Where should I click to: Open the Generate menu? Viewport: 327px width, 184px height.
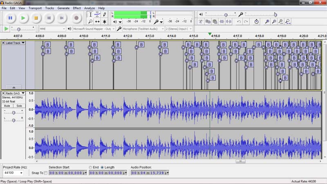pos(63,8)
